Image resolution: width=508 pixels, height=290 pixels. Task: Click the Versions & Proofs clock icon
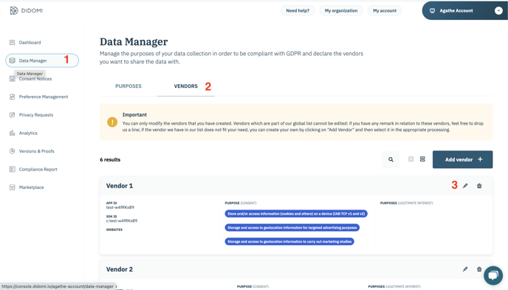(x=13, y=151)
